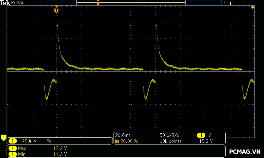Click the bandwidth limit Bw icon
This screenshot has height=158, width=264.
point(49,141)
